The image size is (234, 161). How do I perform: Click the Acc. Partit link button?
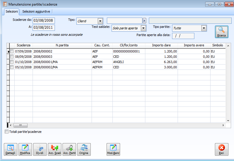69,149
